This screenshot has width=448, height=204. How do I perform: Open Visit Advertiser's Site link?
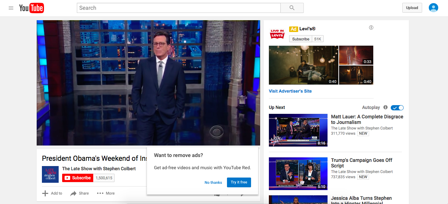(x=290, y=91)
